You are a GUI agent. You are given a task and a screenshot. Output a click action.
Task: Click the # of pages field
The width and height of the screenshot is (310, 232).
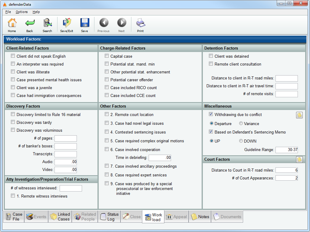[66, 138]
